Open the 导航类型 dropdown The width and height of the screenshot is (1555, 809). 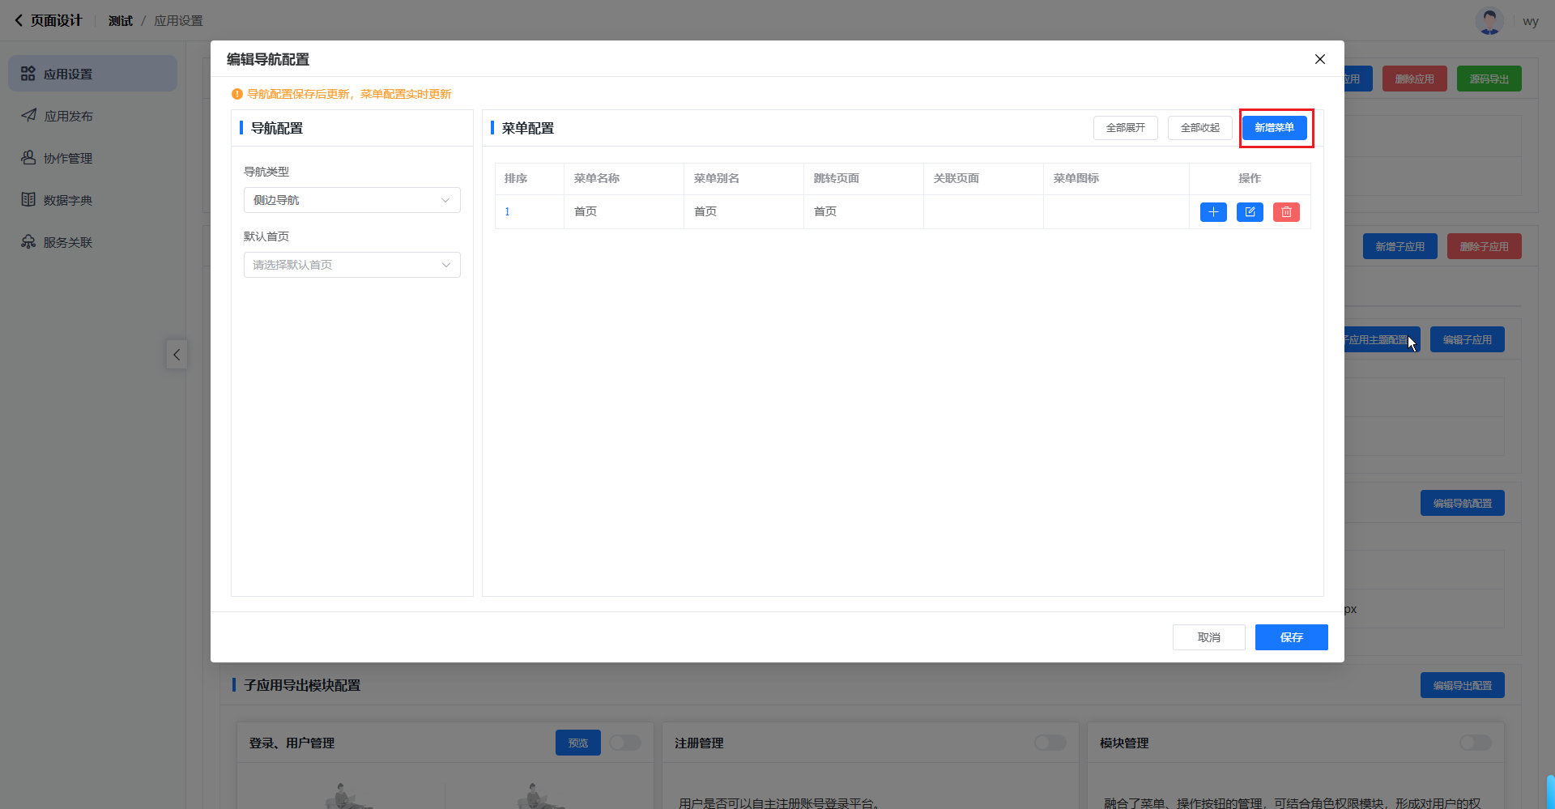tap(351, 200)
